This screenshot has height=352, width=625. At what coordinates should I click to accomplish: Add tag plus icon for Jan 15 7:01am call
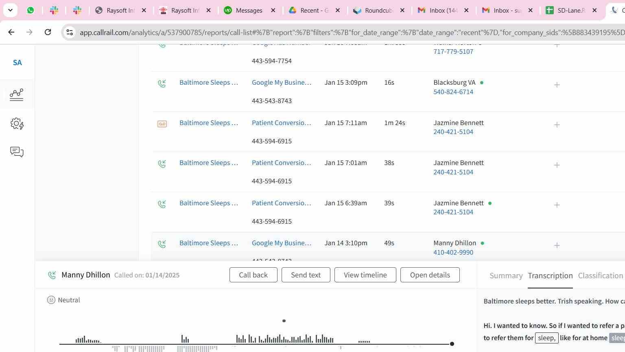[557, 165]
